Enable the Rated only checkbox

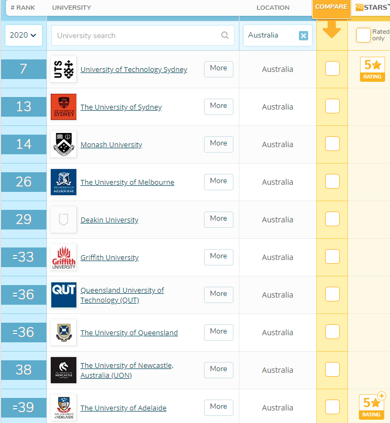point(363,35)
